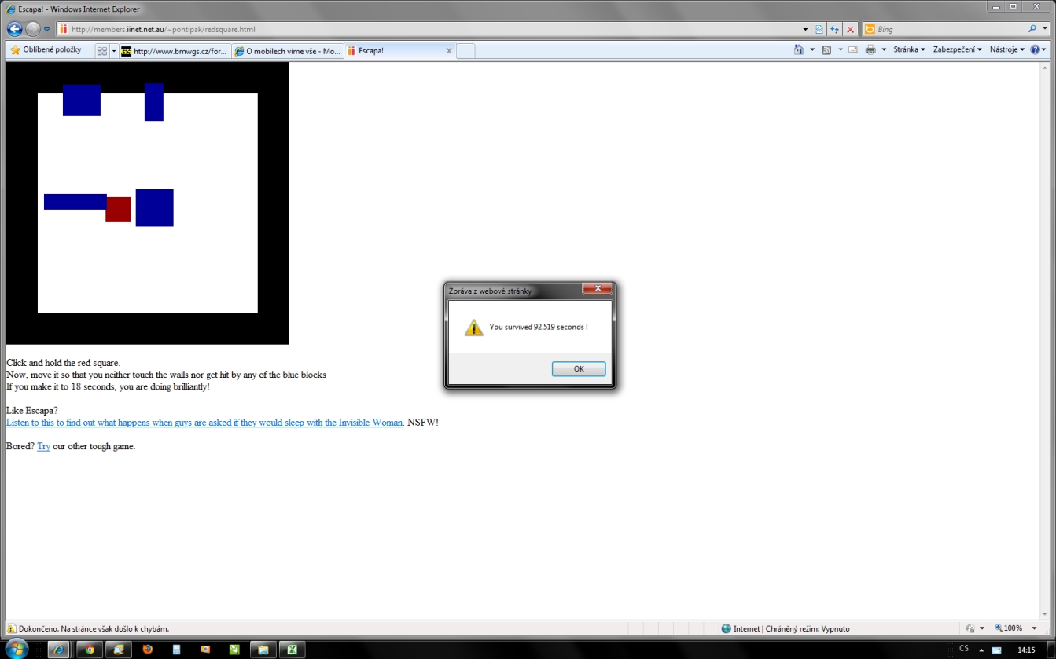Open the Nástroje dropdown menu

coord(1006,49)
